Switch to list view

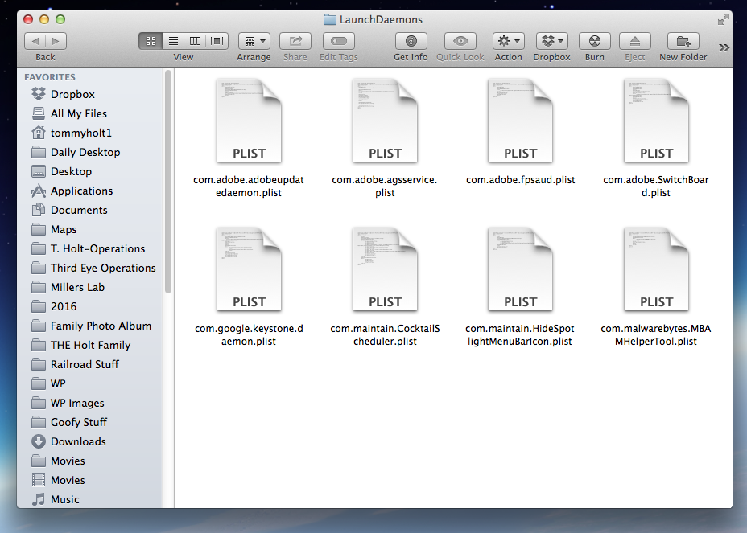tap(173, 41)
